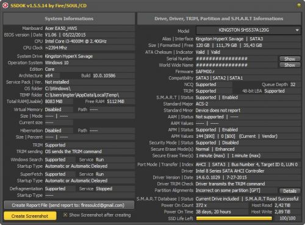The image size is (305, 225).
Task: Select OS folder value C:\Windows\
Action: click(x=58, y=88)
